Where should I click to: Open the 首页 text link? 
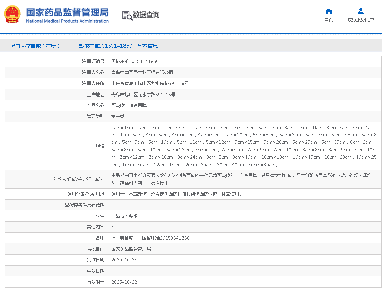(x=328, y=20)
